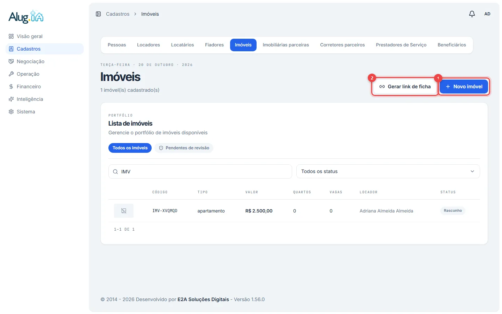502x314 pixels.
Task: Open Sistema in sidebar
Action: tap(45, 112)
